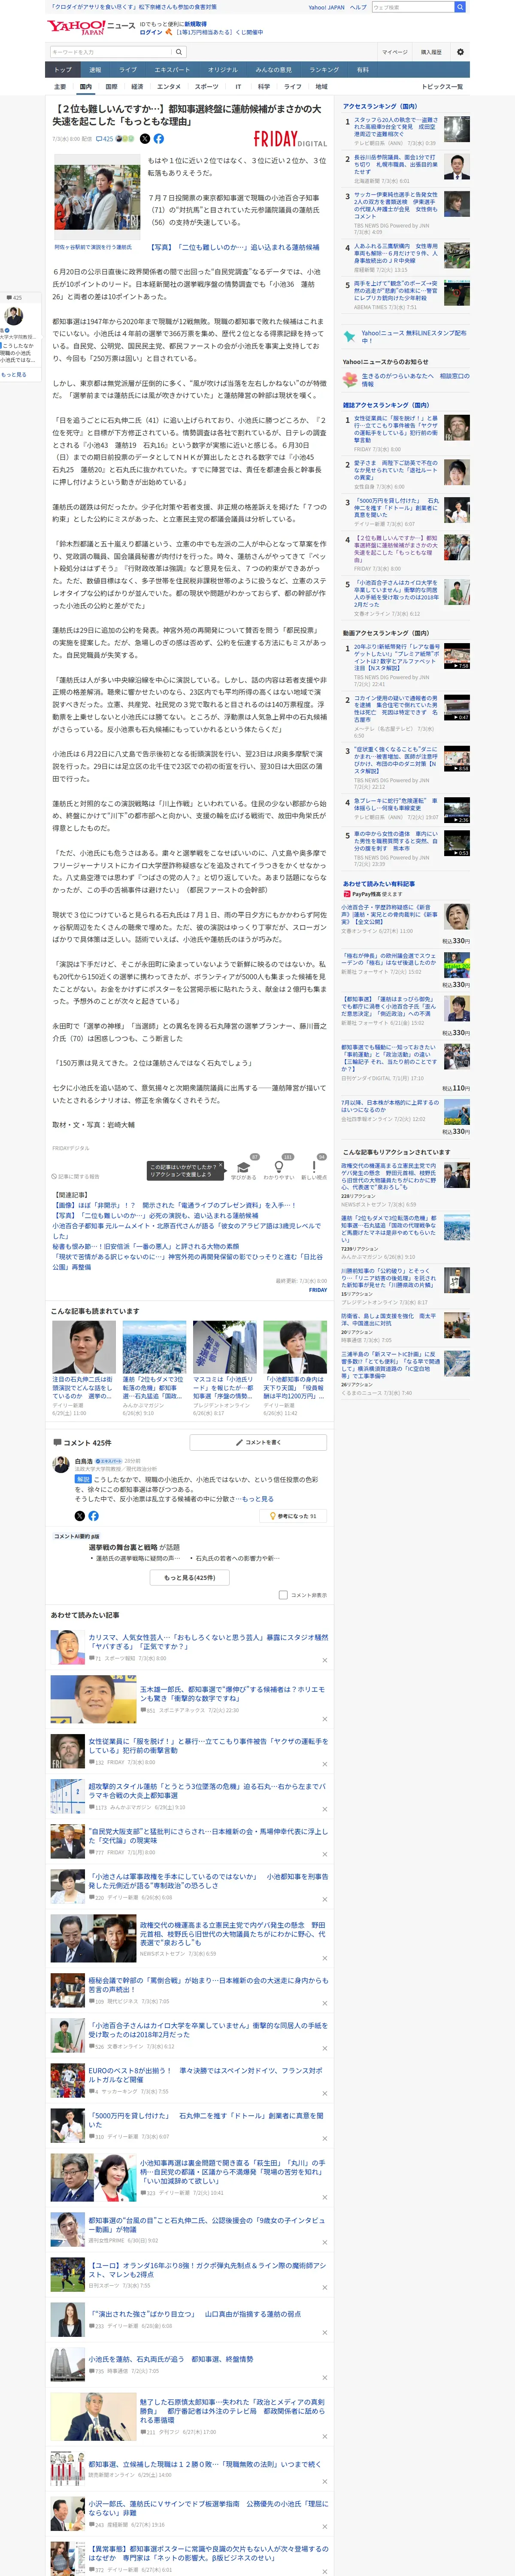515x2576 pixels.
Task: Select the ライブ tab in the dark navigation bar
Action: coord(128,70)
